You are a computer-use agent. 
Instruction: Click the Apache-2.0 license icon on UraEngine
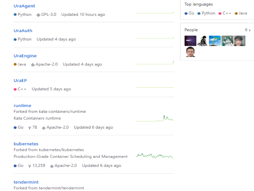(x=34, y=64)
